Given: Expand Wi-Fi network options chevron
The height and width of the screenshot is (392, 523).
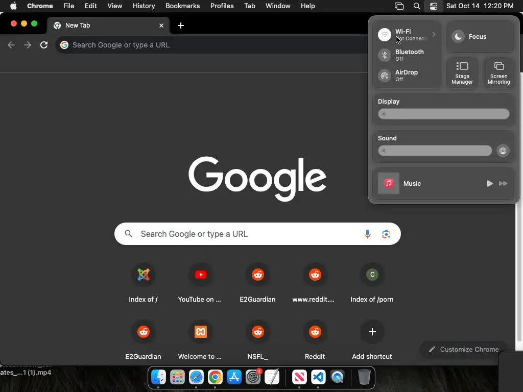Looking at the screenshot, I should pyautogui.click(x=434, y=34).
